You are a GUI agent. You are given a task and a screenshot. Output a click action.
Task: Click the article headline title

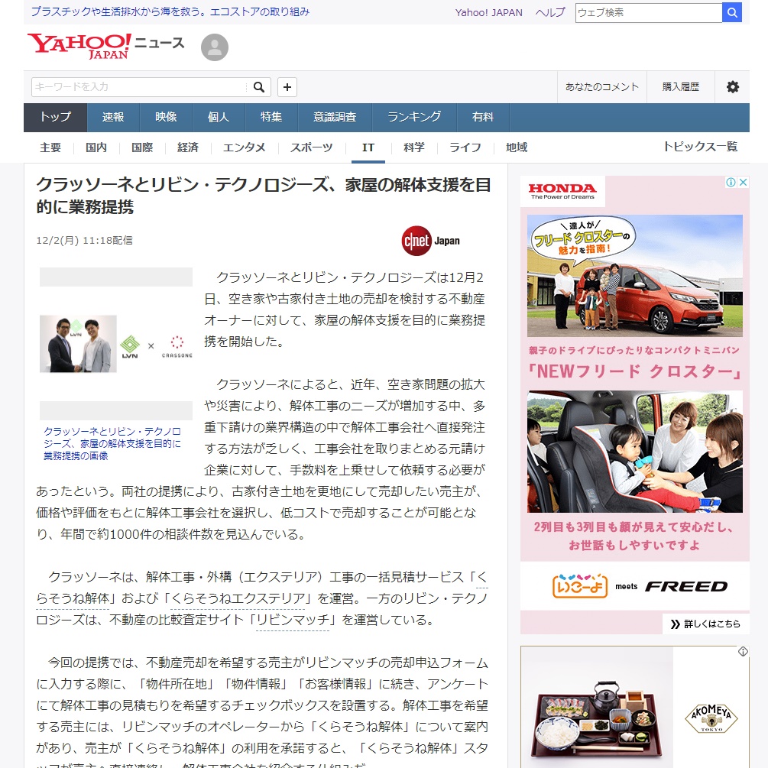click(x=264, y=196)
